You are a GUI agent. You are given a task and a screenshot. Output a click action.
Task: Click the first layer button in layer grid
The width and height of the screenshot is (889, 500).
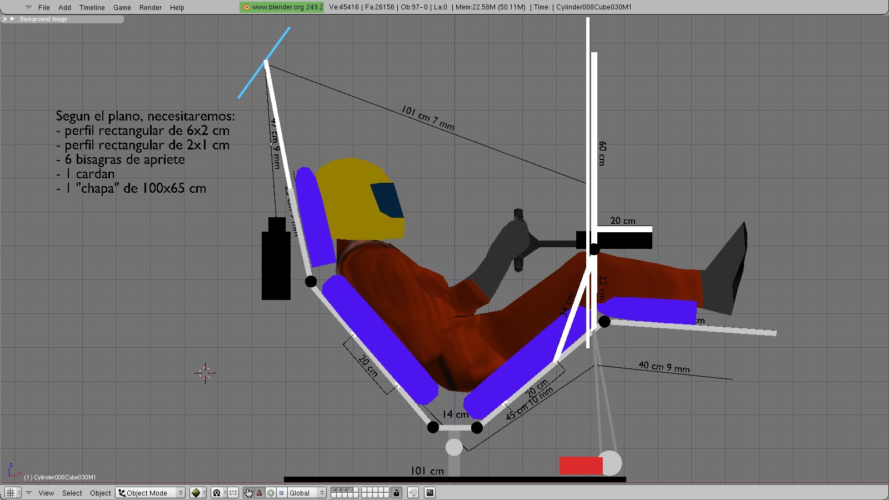[x=333, y=490]
